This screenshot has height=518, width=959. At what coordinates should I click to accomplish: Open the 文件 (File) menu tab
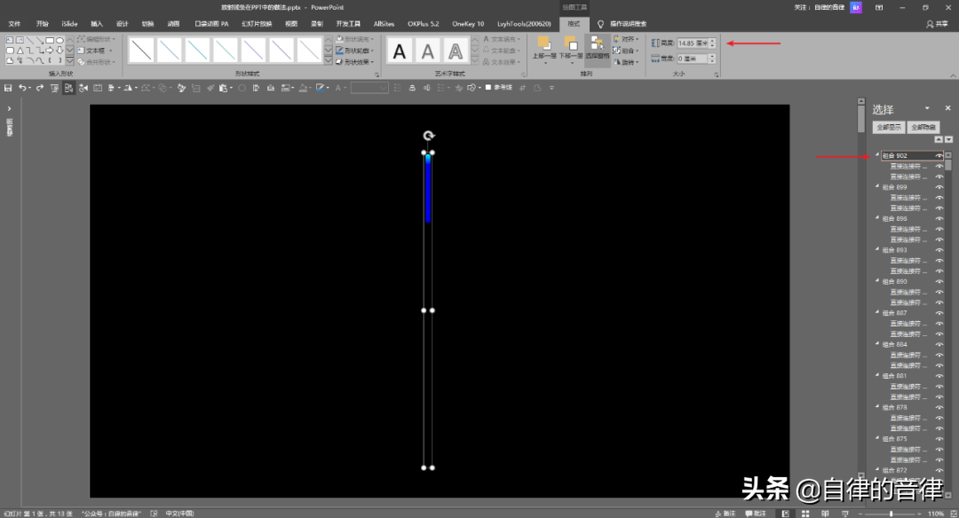[15, 24]
